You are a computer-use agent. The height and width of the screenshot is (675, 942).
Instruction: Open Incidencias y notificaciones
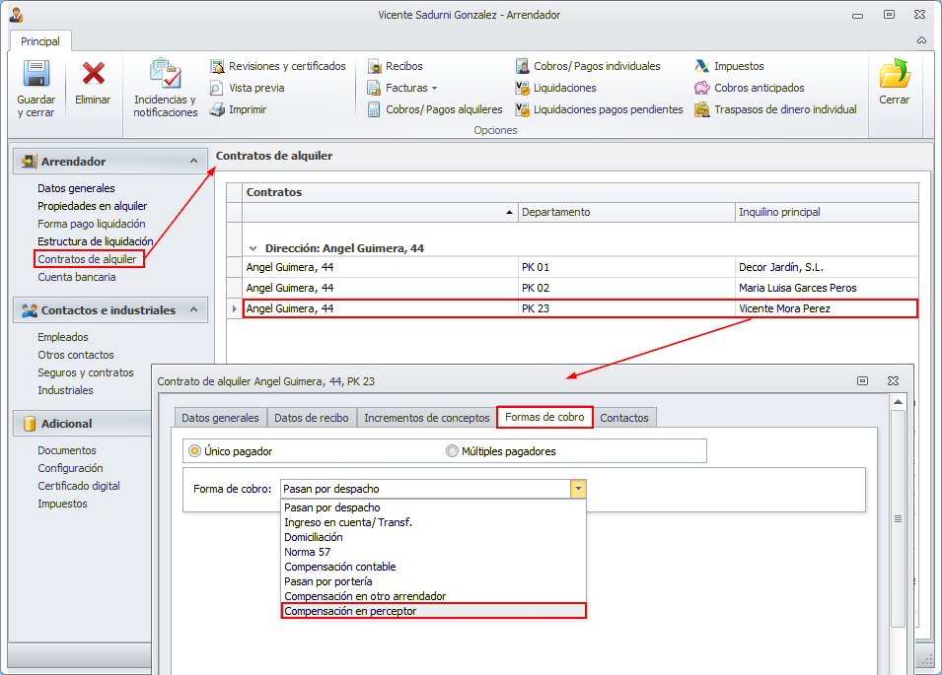(165, 77)
